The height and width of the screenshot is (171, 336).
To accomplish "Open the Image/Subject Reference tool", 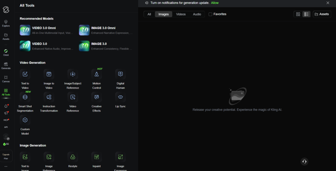I will (73, 79).
